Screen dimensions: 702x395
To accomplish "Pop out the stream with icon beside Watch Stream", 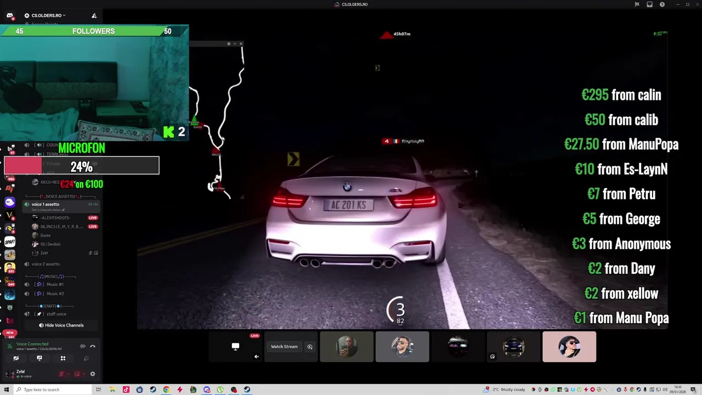I will pyautogui.click(x=310, y=347).
